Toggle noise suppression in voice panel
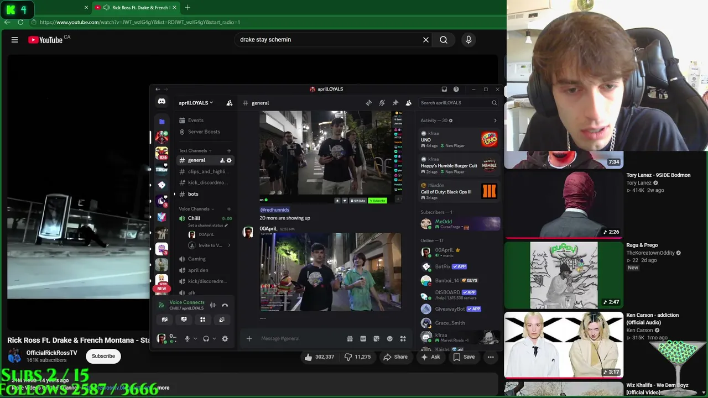This screenshot has height=398, width=708. [x=213, y=305]
